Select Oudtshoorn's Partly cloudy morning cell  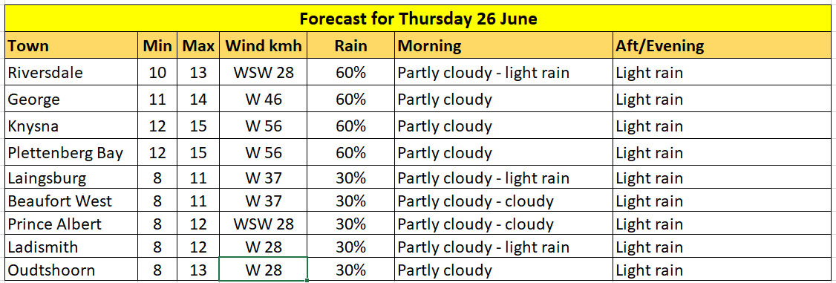[x=504, y=270]
